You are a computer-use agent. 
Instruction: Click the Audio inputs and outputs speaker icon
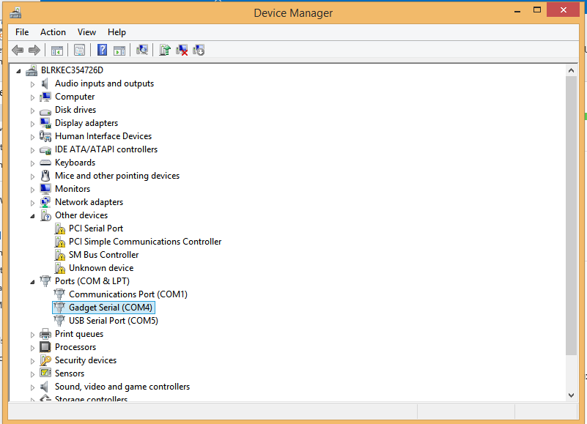click(x=45, y=83)
